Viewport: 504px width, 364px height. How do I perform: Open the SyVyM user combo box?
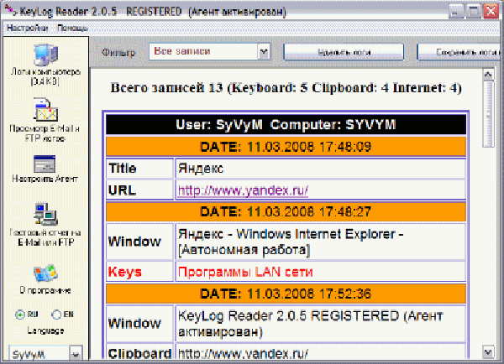(45, 354)
